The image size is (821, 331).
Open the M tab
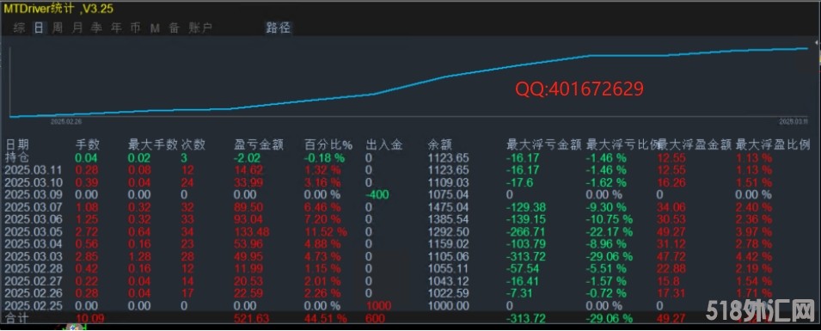[x=155, y=28]
